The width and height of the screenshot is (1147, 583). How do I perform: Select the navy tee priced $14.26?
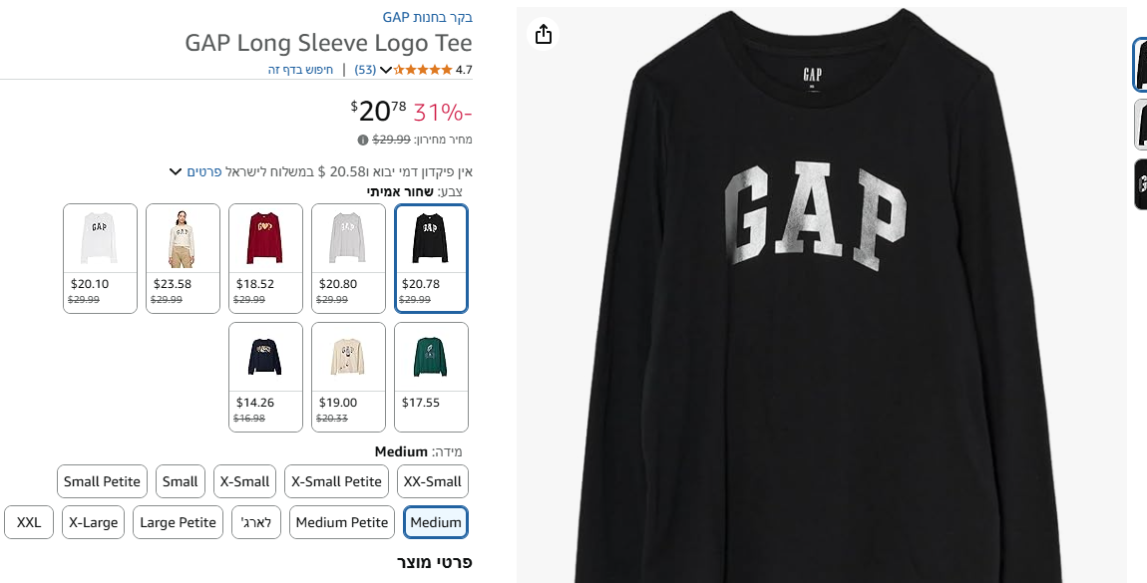pyautogui.click(x=265, y=377)
